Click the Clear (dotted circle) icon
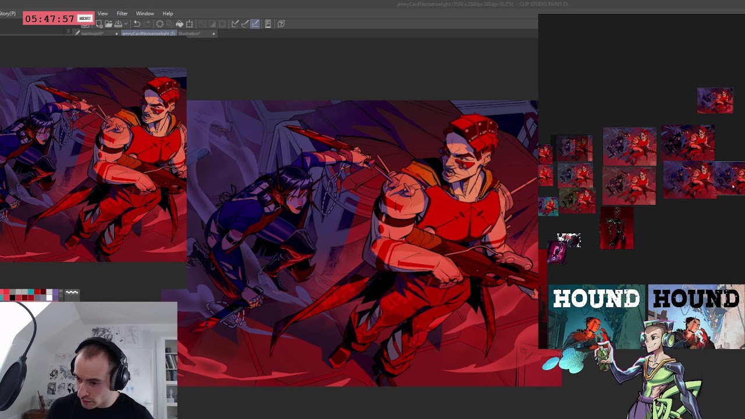Viewport: 745px width, 419px height. (x=159, y=24)
